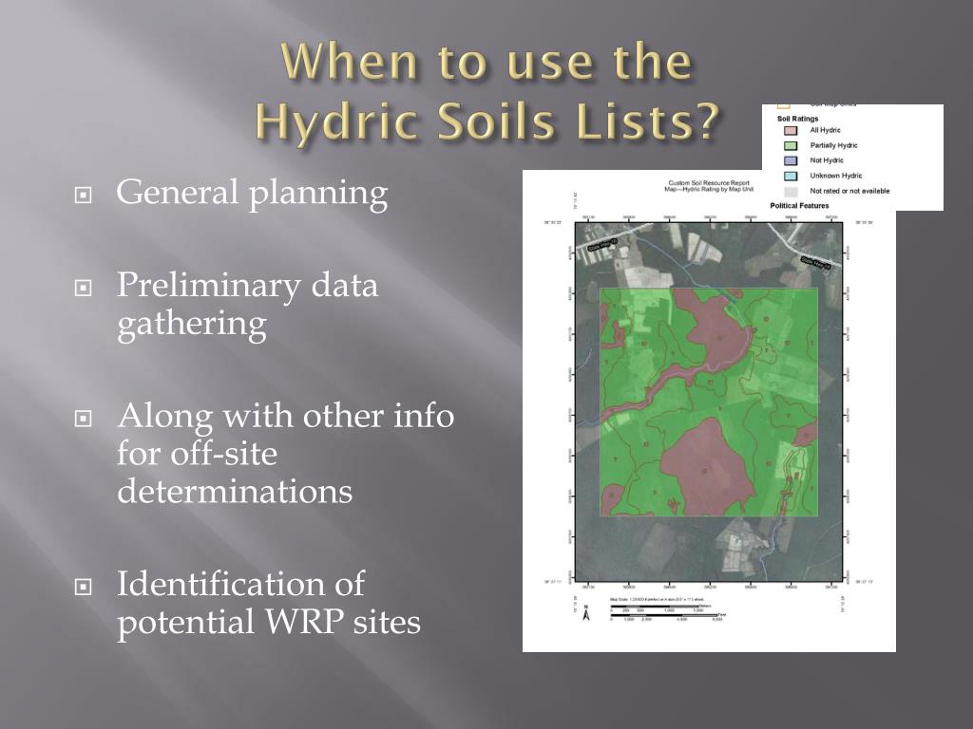Click the Not rated or not available swatch
This screenshot has width=973, height=729.
point(791,192)
